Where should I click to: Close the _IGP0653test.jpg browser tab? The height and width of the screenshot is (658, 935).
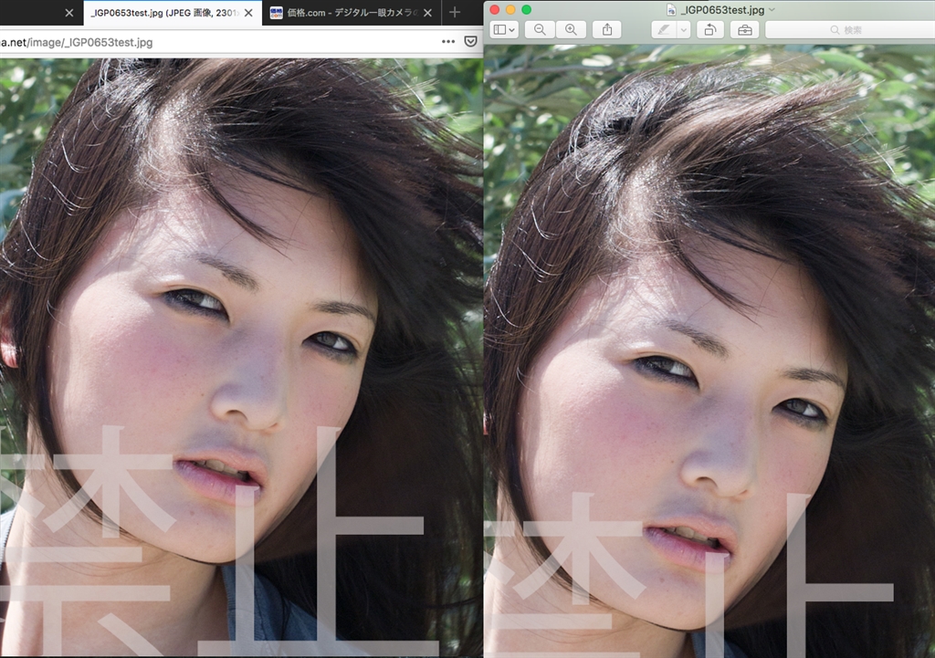point(248,13)
